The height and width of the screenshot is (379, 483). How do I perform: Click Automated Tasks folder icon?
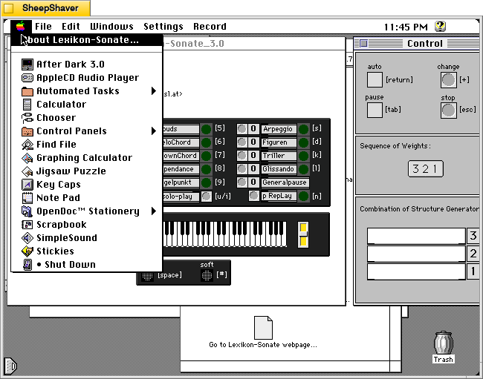coord(27,91)
